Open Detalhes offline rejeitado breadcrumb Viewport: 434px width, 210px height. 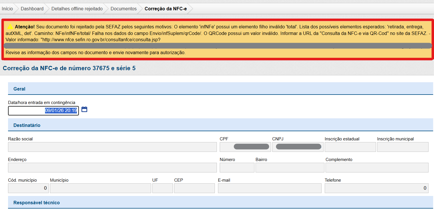77,9
